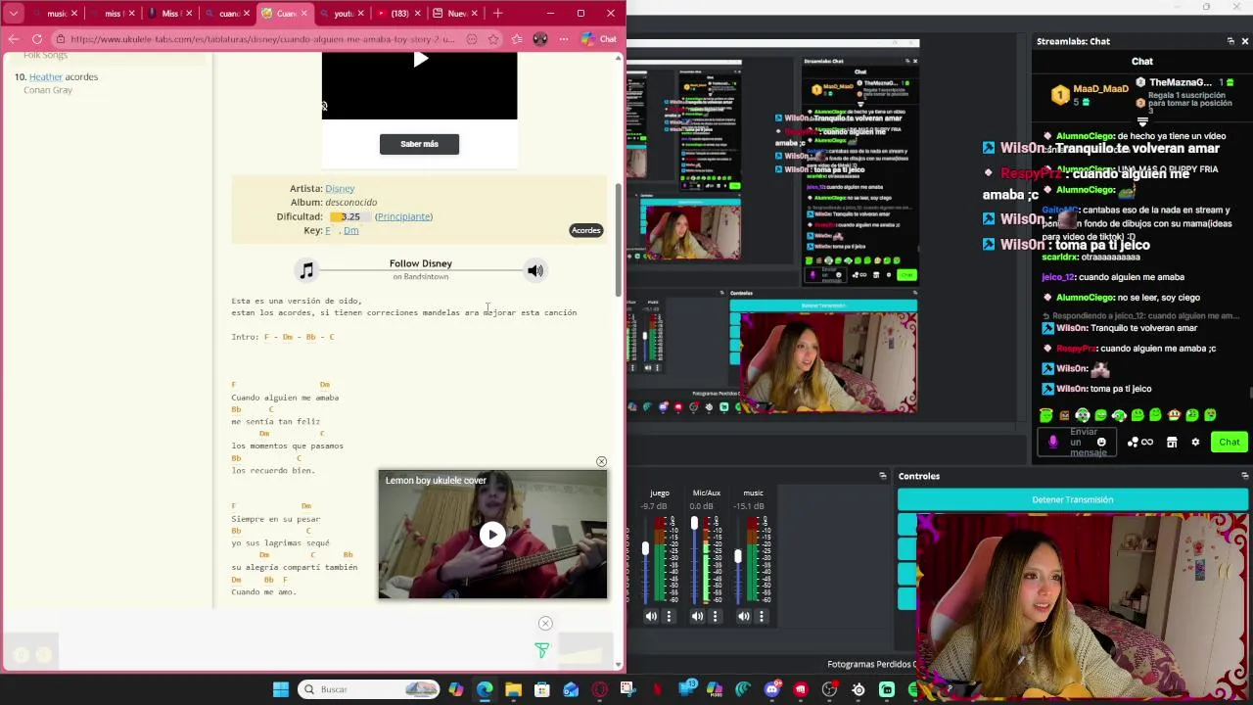This screenshot has height=705, width=1253.
Task: Bookmark this page with the star icon
Action: point(493,39)
